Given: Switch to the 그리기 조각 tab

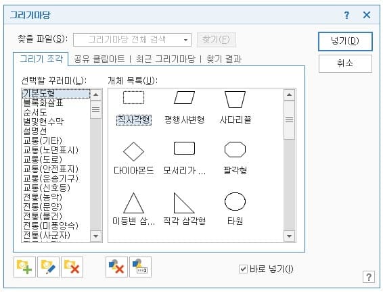Looking at the screenshot, I should point(41,59).
